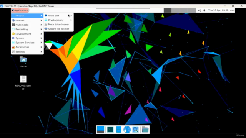The image size is (246, 138).
Task: Open the Accessories menu category
Action: tap(27, 47)
